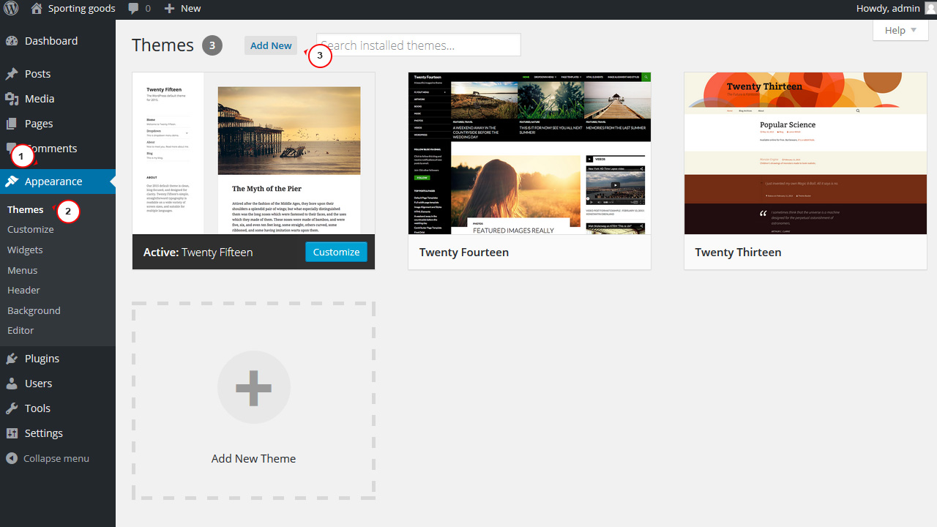Screen dimensions: 937x527
Task: Click the theme count badge 3
Action: tap(212, 45)
